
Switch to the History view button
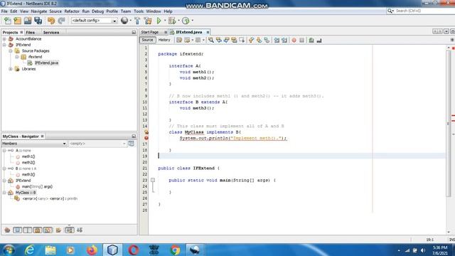164,40
